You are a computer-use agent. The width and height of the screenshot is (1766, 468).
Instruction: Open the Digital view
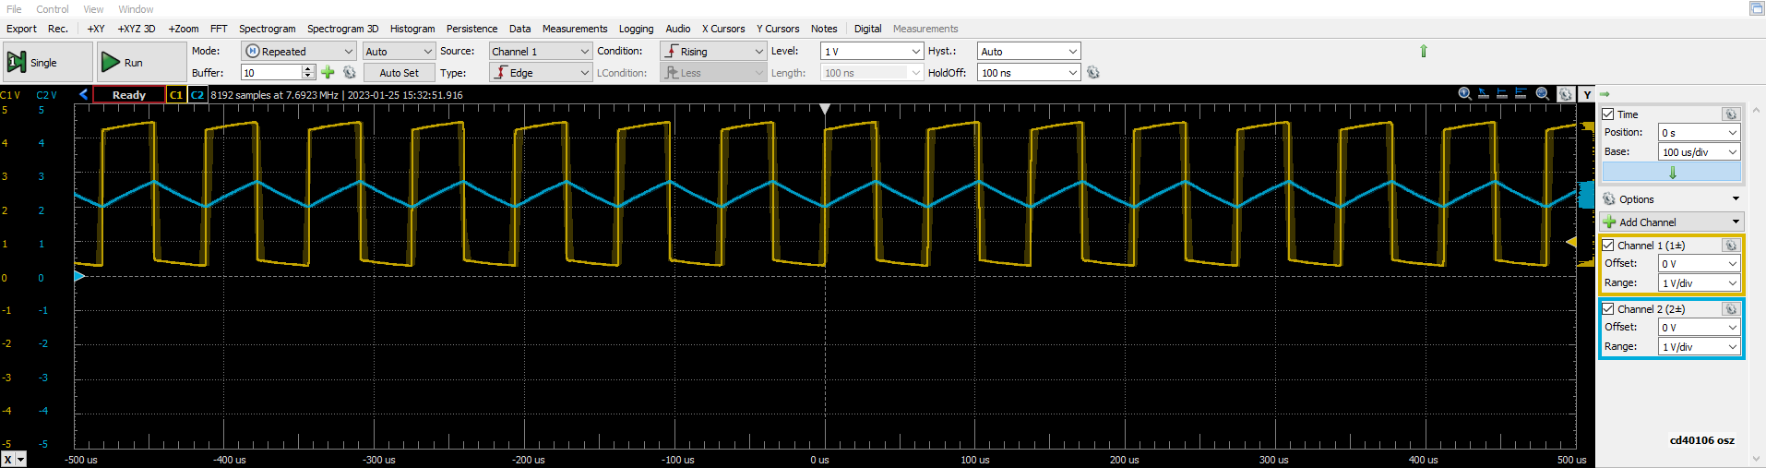click(x=868, y=29)
